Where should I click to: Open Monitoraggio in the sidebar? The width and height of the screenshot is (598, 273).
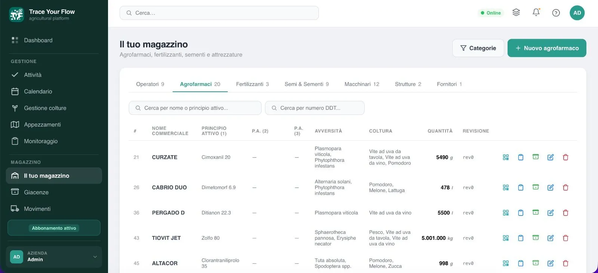pos(54,141)
